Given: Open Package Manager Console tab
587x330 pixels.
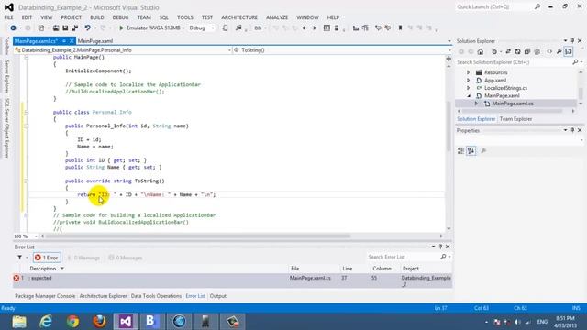Looking at the screenshot, I should click(45, 296).
